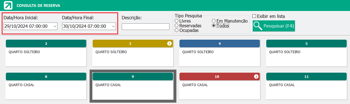Image resolution: width=350 pixels, height=104 pixels.
Task: Select the Em Manutenção radio option
Action: point(214,21)
